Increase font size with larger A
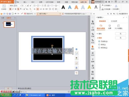129x97 pixels. [28, 6]
